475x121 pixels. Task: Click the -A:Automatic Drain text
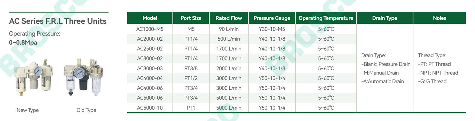pos(383,81)
